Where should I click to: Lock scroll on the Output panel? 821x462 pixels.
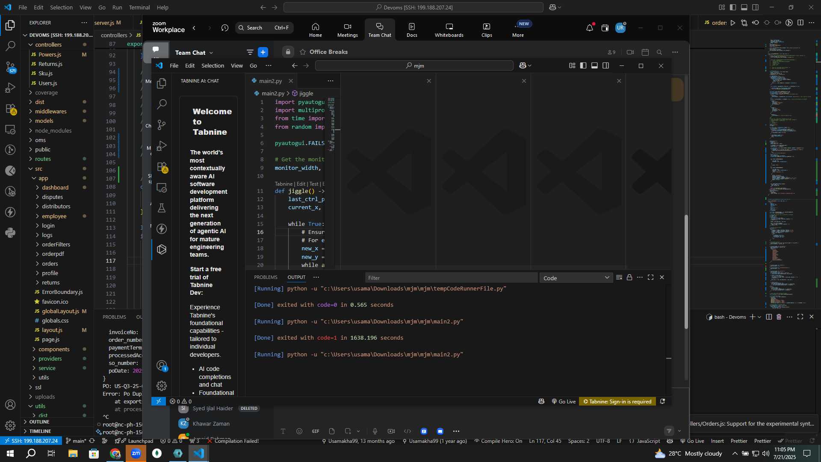pos(629,277)
